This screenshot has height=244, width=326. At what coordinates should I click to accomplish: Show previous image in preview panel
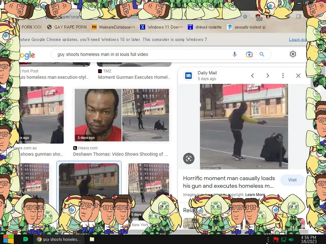click(252, 76)
